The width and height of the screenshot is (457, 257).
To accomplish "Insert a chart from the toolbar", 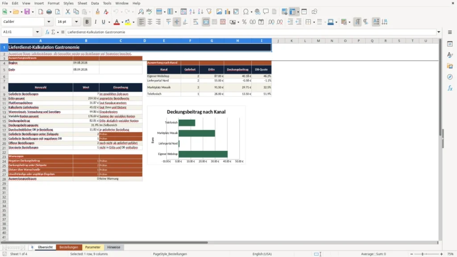I will pyautogui.click(x=227, y=12).
